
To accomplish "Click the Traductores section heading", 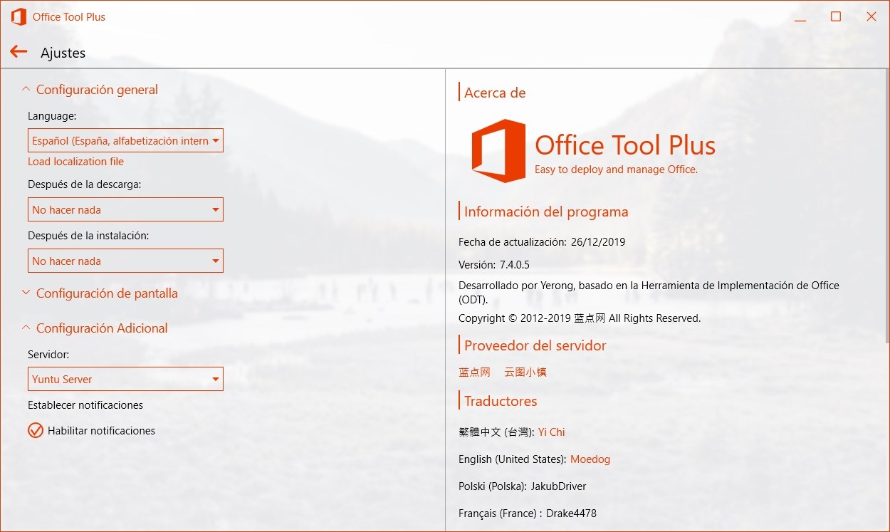I will click(x=501, y=401).
